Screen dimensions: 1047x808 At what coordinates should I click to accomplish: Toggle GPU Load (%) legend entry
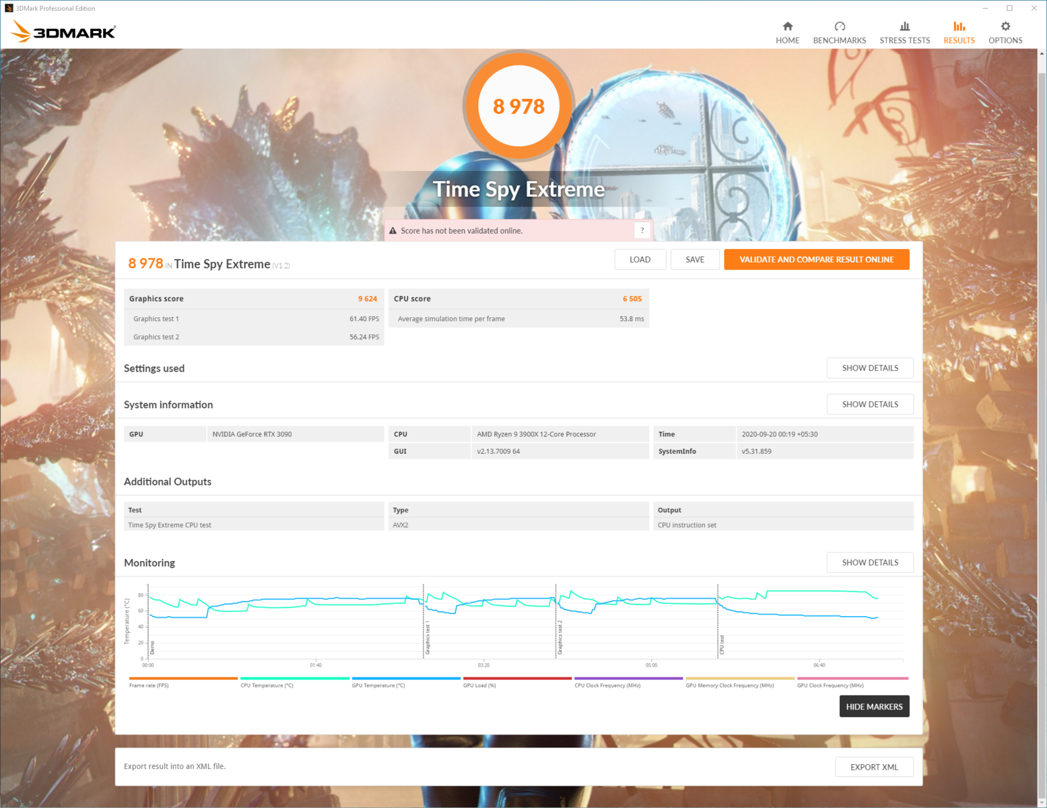coord(517,683)
